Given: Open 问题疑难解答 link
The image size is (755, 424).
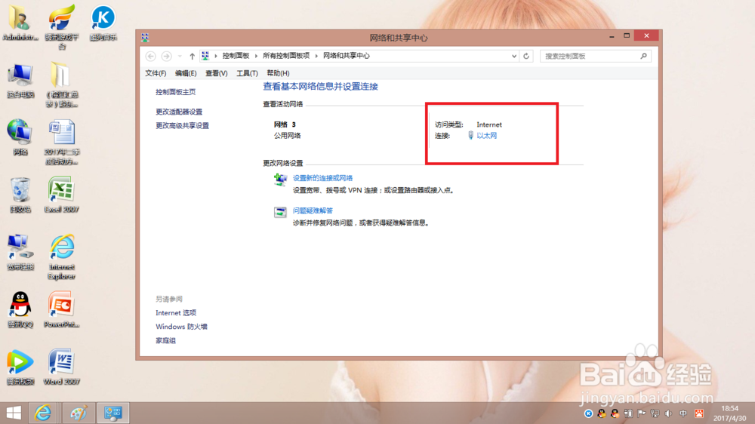Looking at the screenshot, I should [x=313, y=210].
